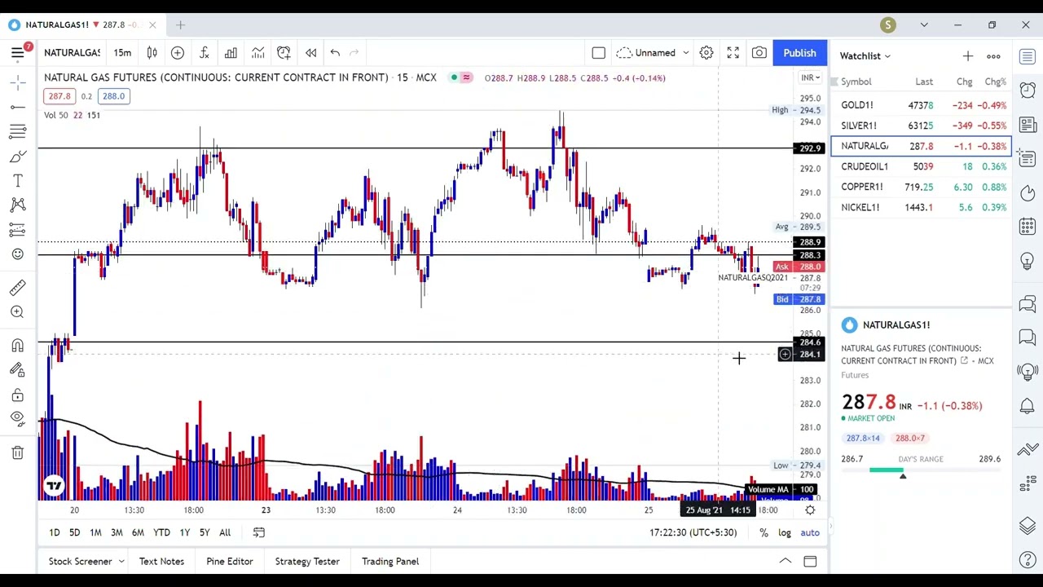Toggle lock all drawing tools

(x=17, y=395)
